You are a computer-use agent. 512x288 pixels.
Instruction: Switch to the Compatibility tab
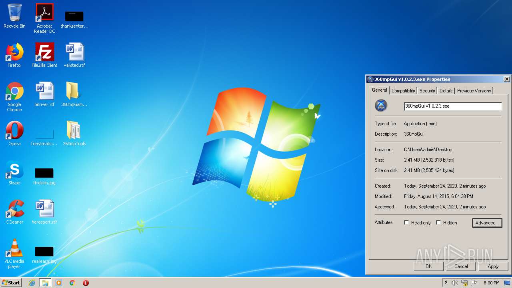point(403,91)
